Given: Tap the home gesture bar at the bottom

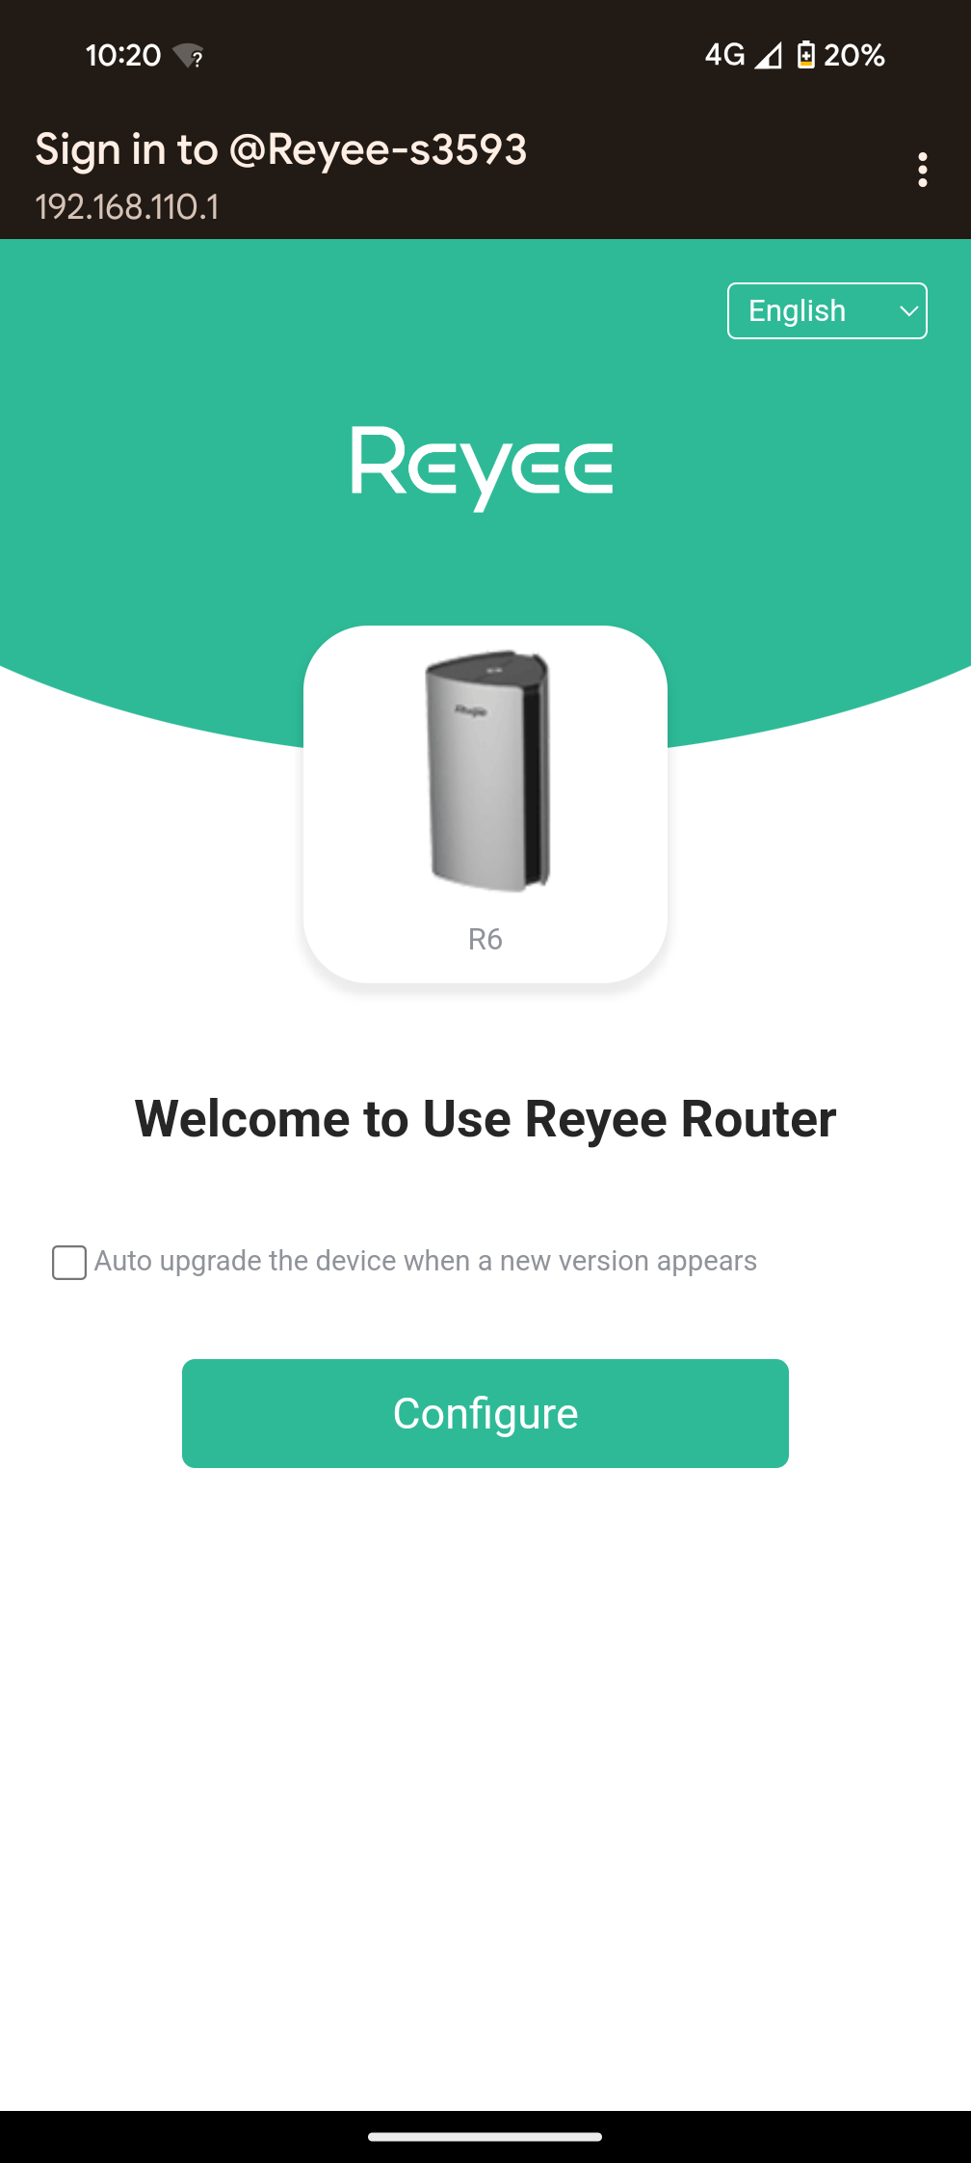Looking at the screenshot, I should [485, 2137].
